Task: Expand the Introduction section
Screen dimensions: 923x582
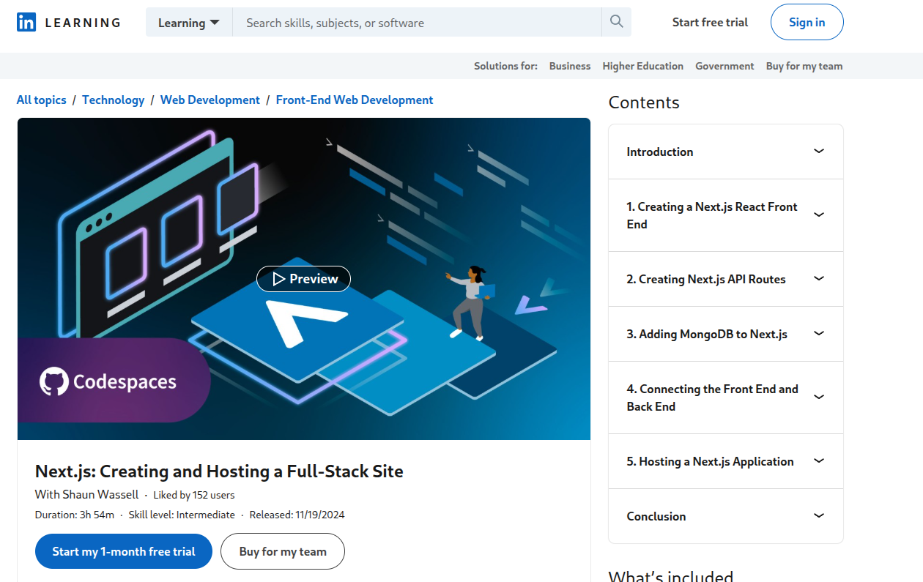Action: (725, 152)
